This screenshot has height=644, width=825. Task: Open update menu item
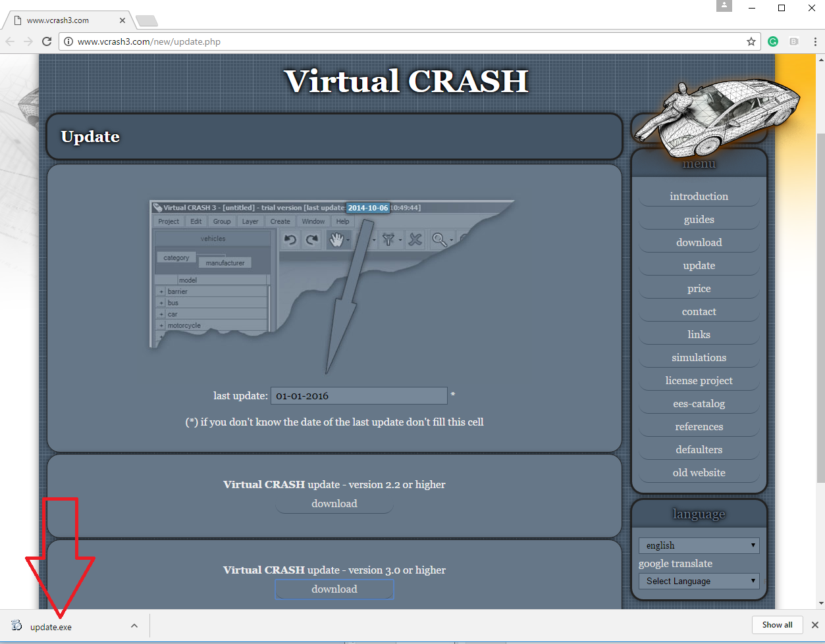pyautogui.click(x=699, y=265)
